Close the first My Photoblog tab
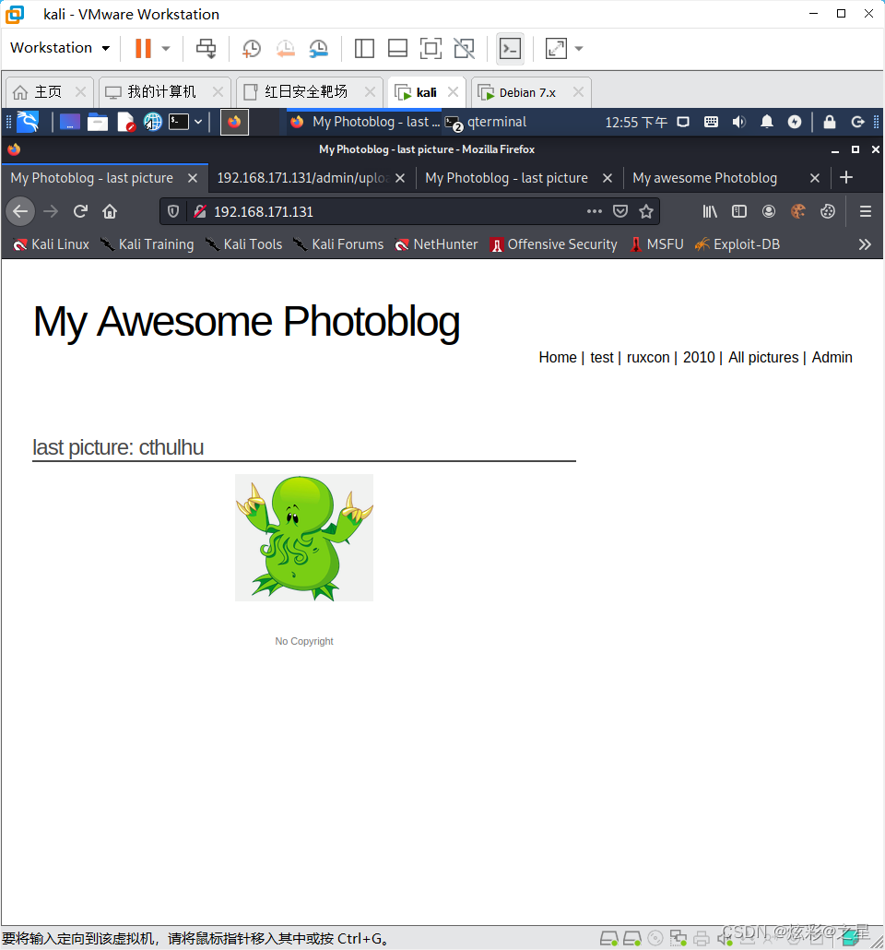Image resolution: width=885 pixels, height=950 pixels. (193, 178)
